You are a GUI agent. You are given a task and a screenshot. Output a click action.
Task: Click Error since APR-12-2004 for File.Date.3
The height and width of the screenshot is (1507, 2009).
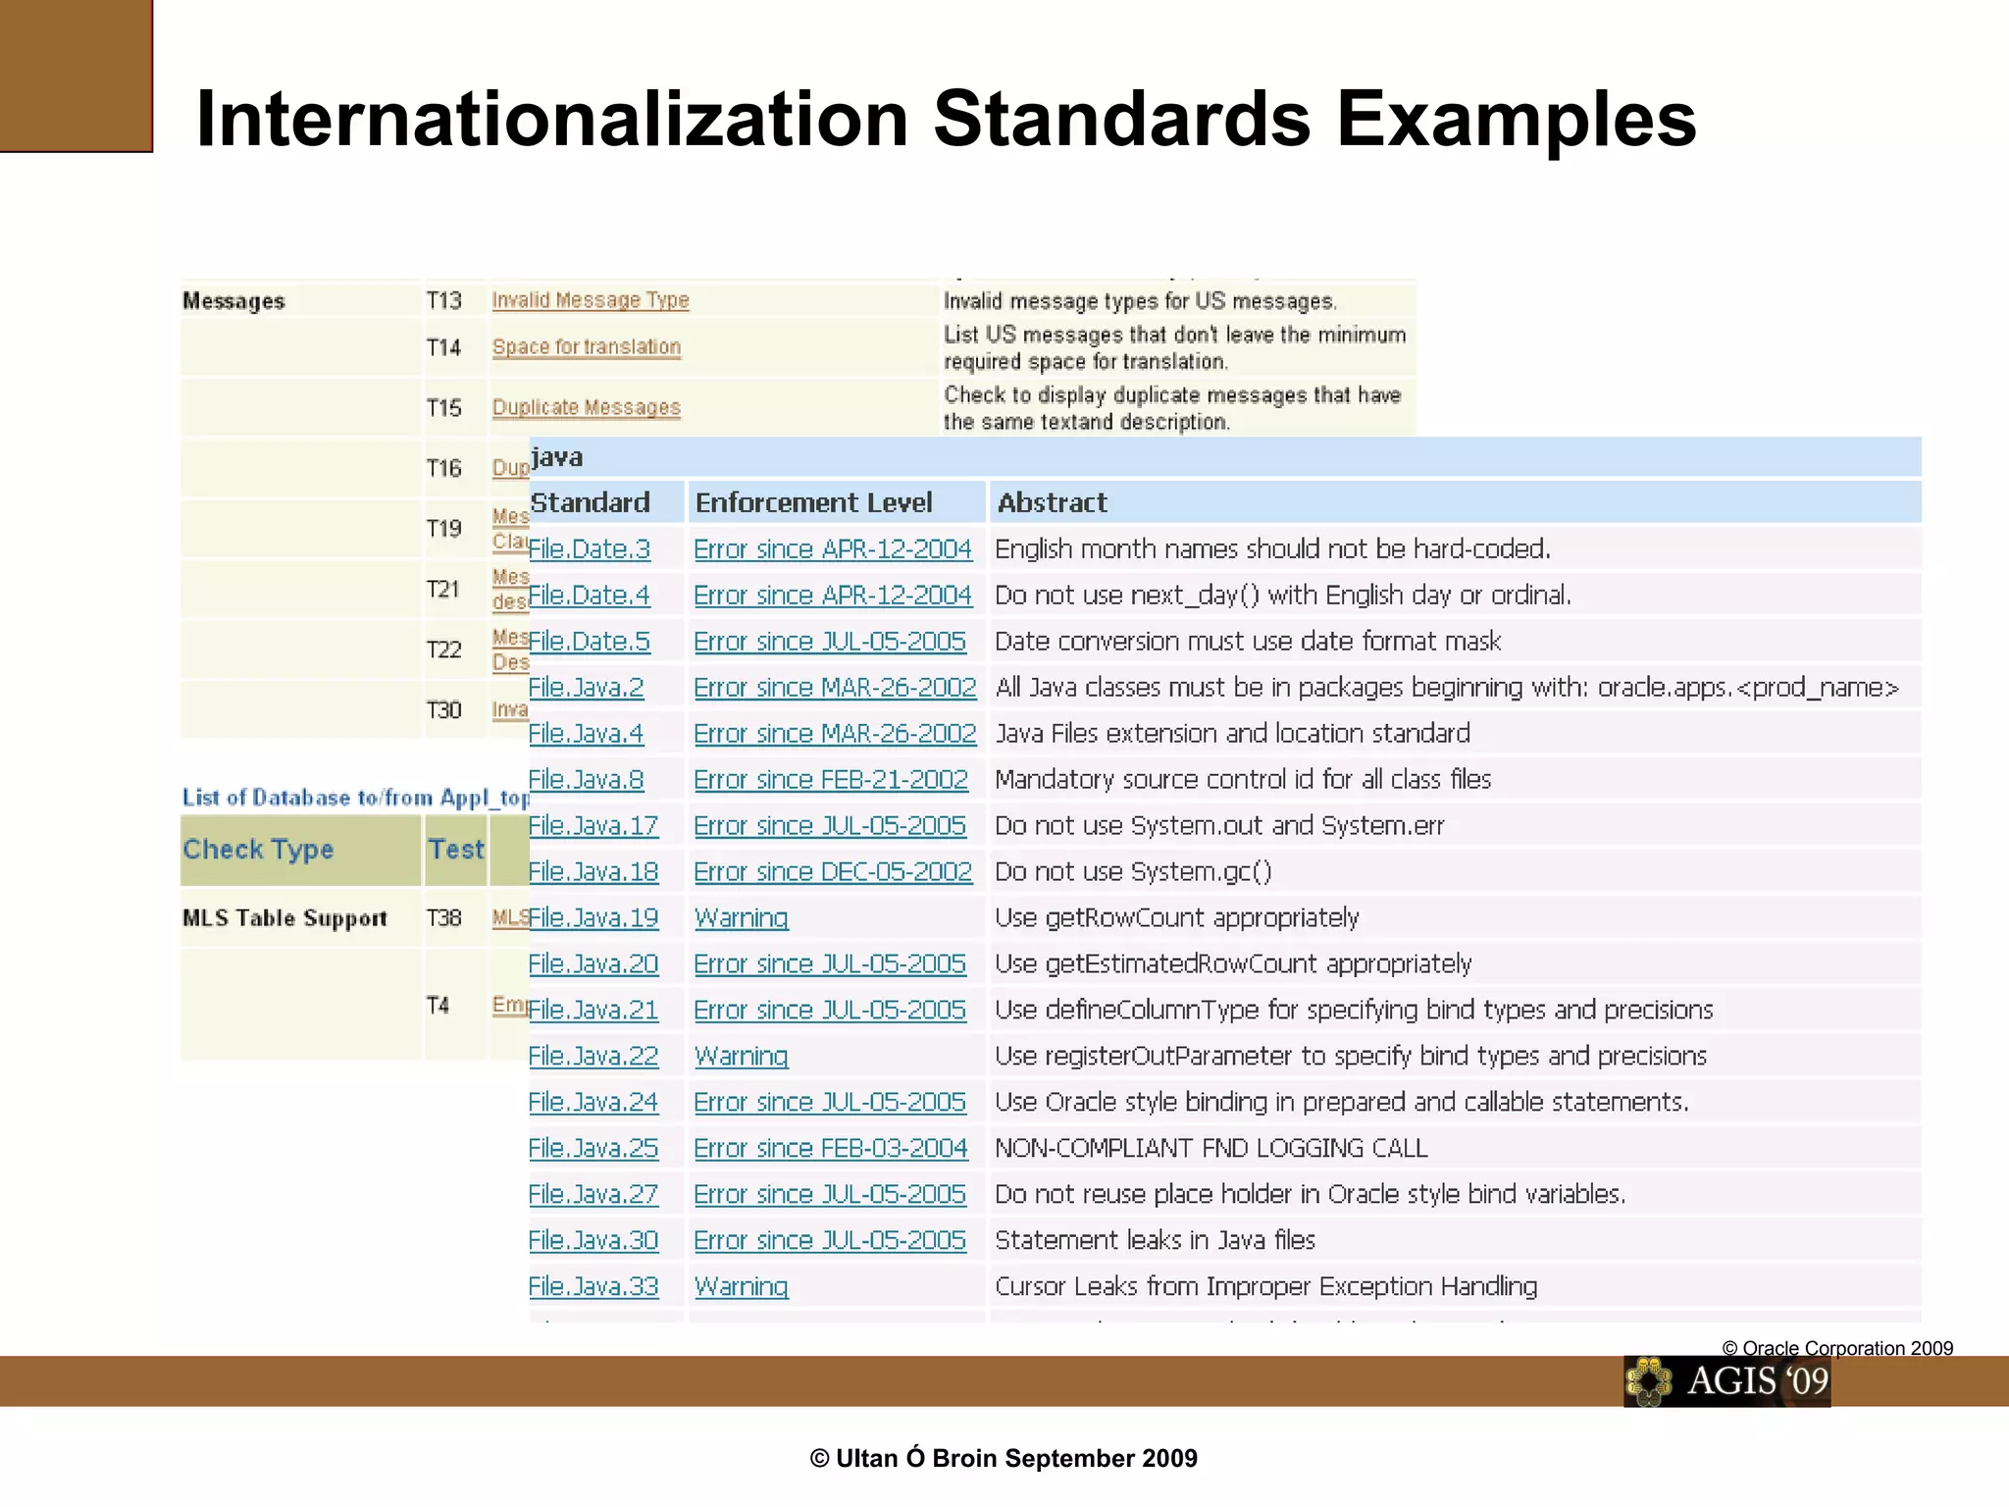tap(833, 548)
